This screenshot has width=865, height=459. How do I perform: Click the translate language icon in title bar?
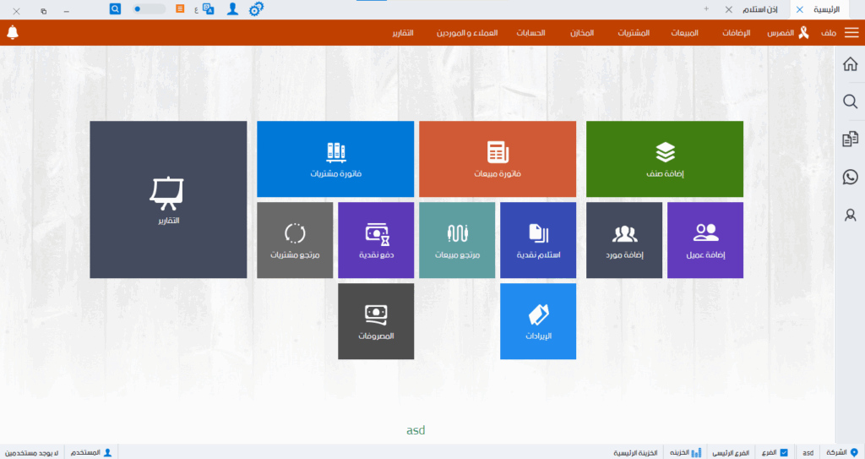point(208,9)
